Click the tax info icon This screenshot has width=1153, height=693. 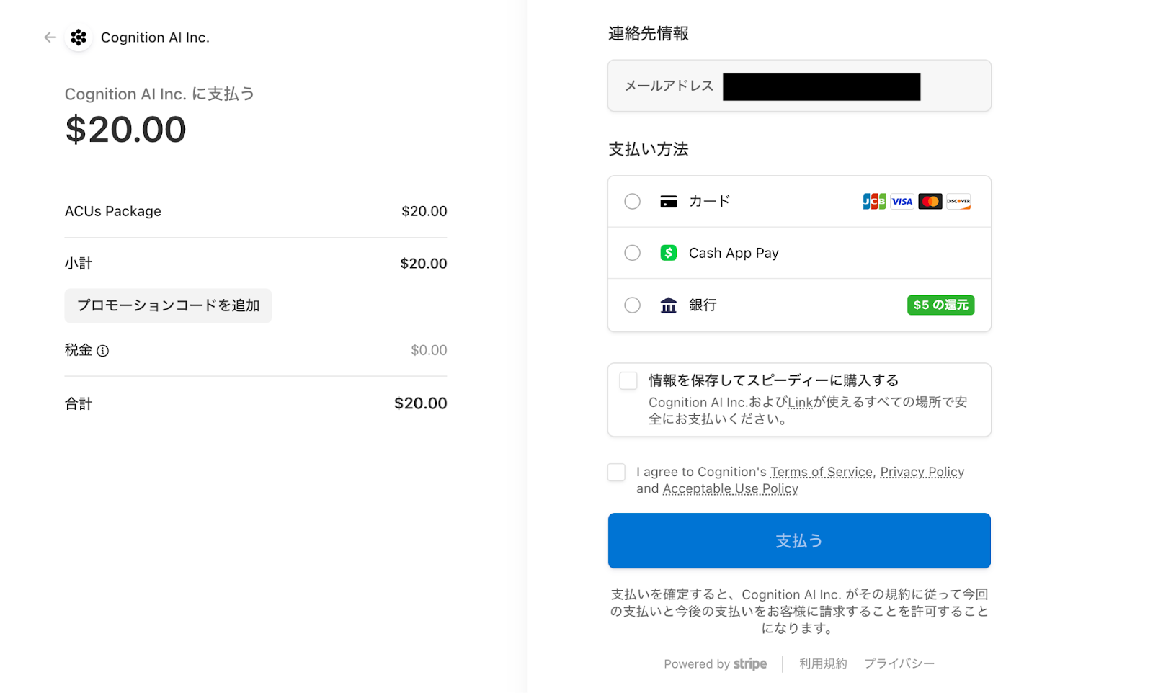coord(103,351)
